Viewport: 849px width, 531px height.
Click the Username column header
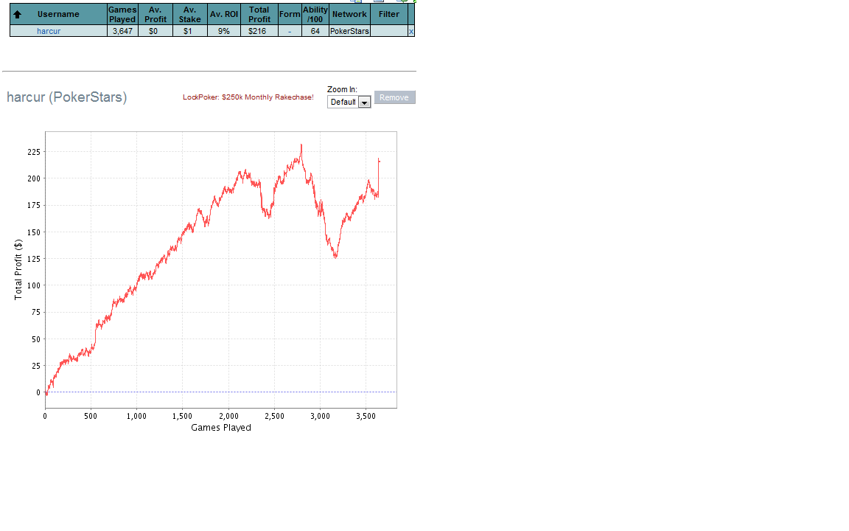pos(58,15)
